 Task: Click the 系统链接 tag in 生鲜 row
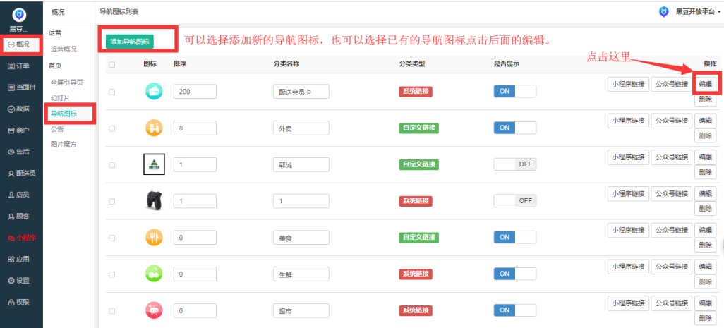point(416,274)
